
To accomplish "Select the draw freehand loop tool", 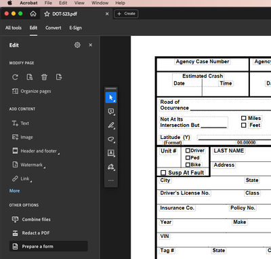I will click(111, 139).
